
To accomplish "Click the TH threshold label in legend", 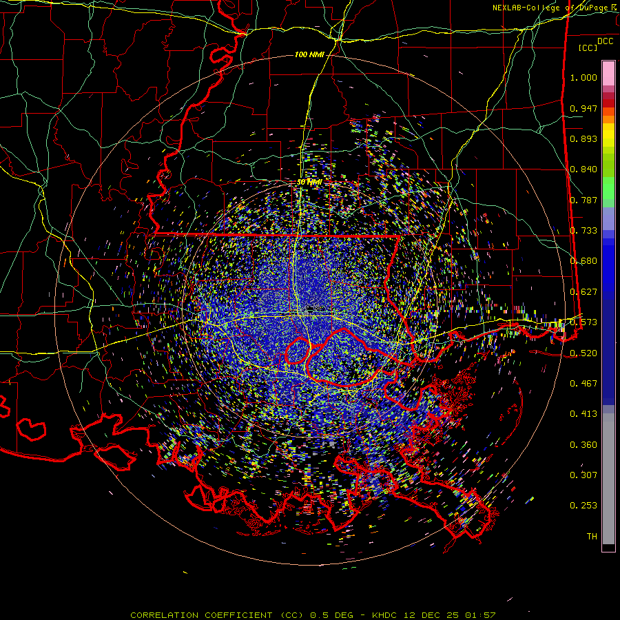I will click(592, 537).
